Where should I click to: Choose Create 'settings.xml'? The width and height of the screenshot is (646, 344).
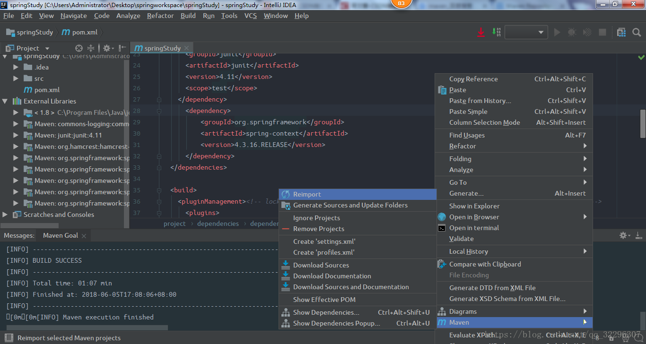pos(358,241)
